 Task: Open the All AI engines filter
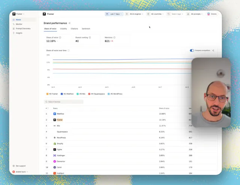tap(134, 14)
